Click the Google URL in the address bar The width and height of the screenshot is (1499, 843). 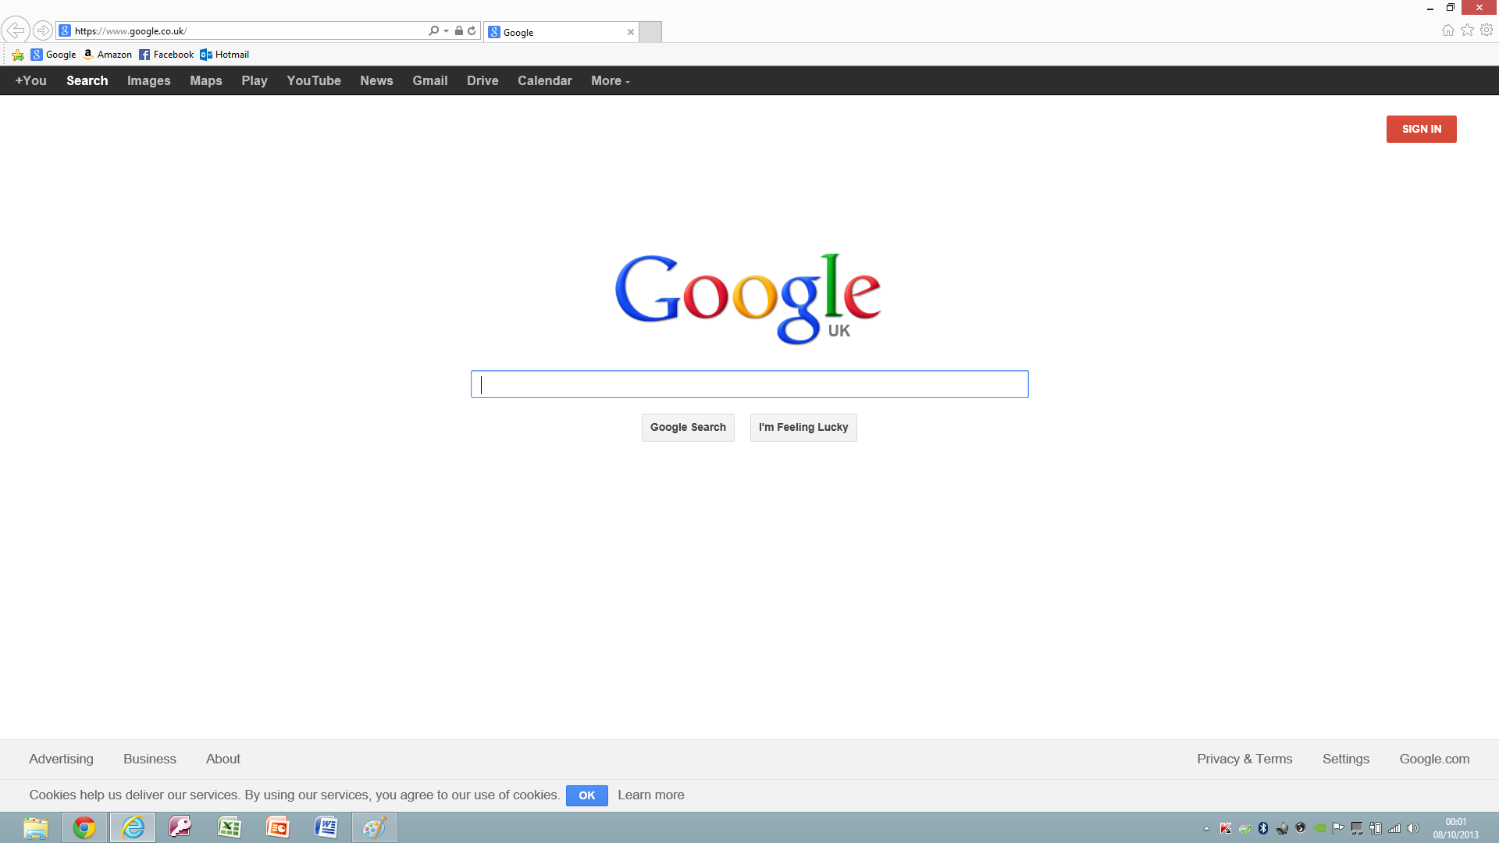click(131, 31)
